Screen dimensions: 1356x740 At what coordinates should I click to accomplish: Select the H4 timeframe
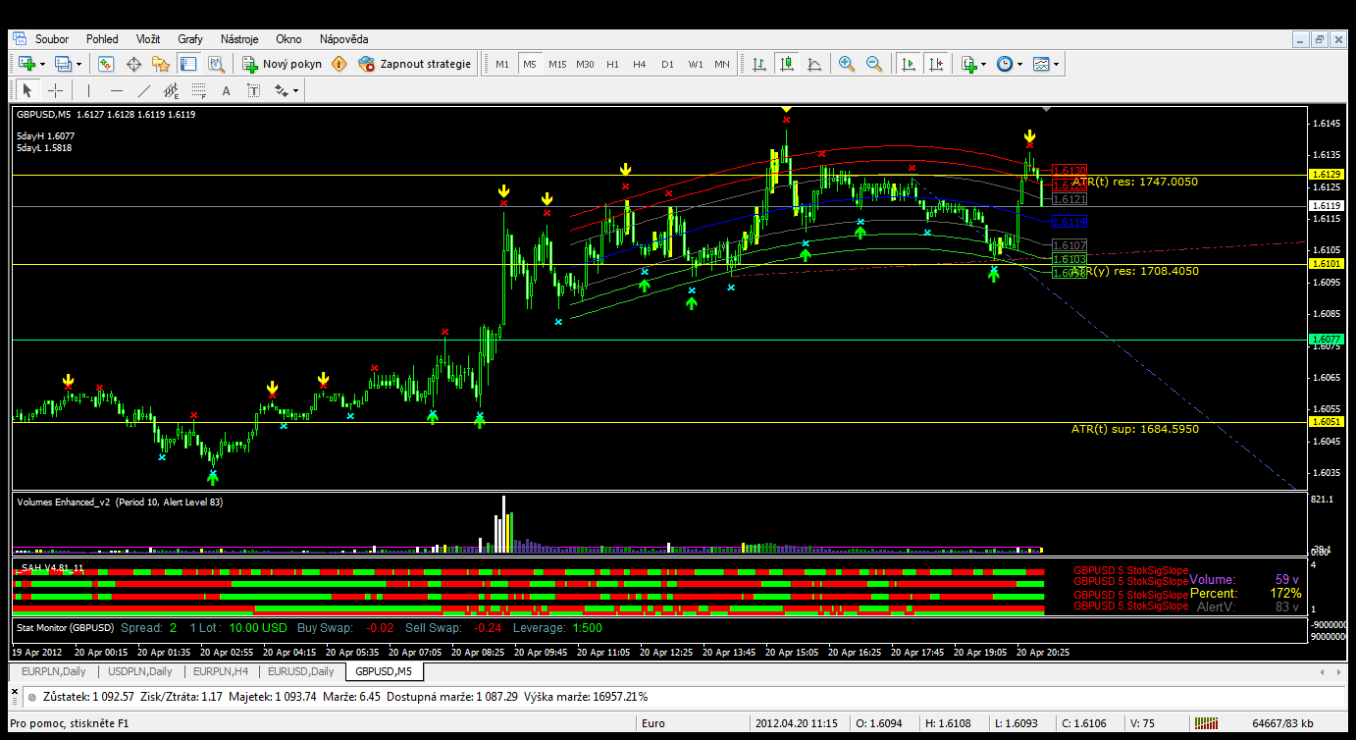(x=640, y=64)
